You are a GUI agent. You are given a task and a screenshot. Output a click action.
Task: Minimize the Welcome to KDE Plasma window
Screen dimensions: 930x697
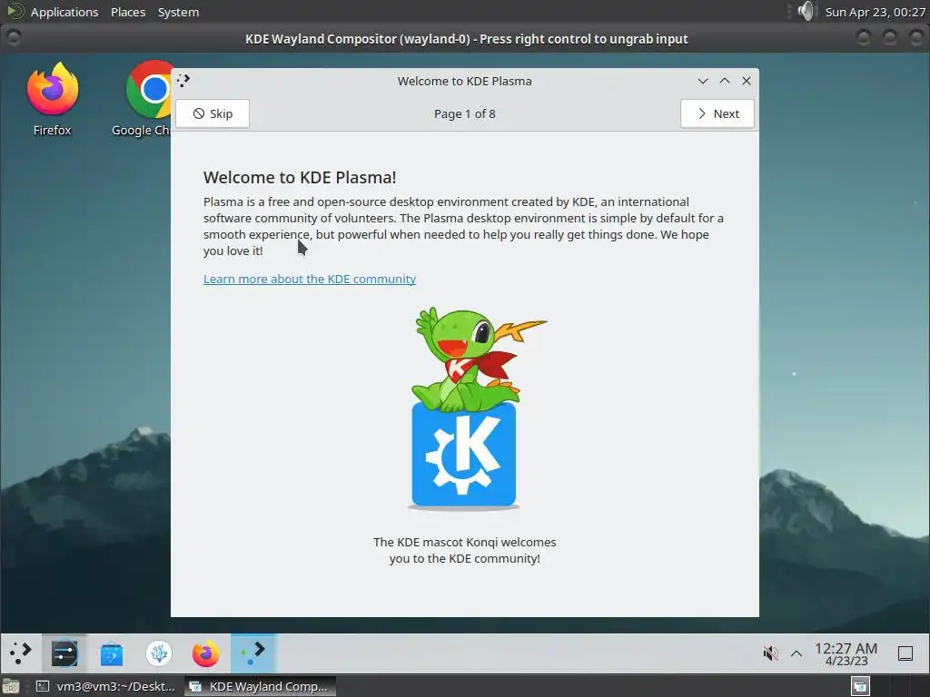[x=703, y=81]
